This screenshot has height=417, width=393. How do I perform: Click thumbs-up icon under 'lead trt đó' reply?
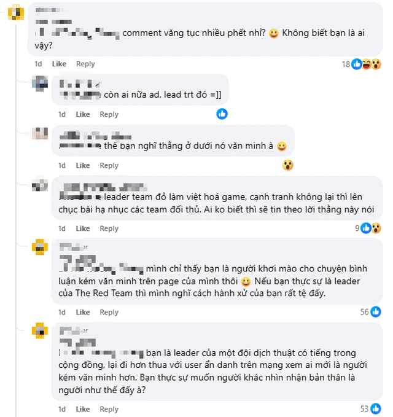tap(222, 114)
